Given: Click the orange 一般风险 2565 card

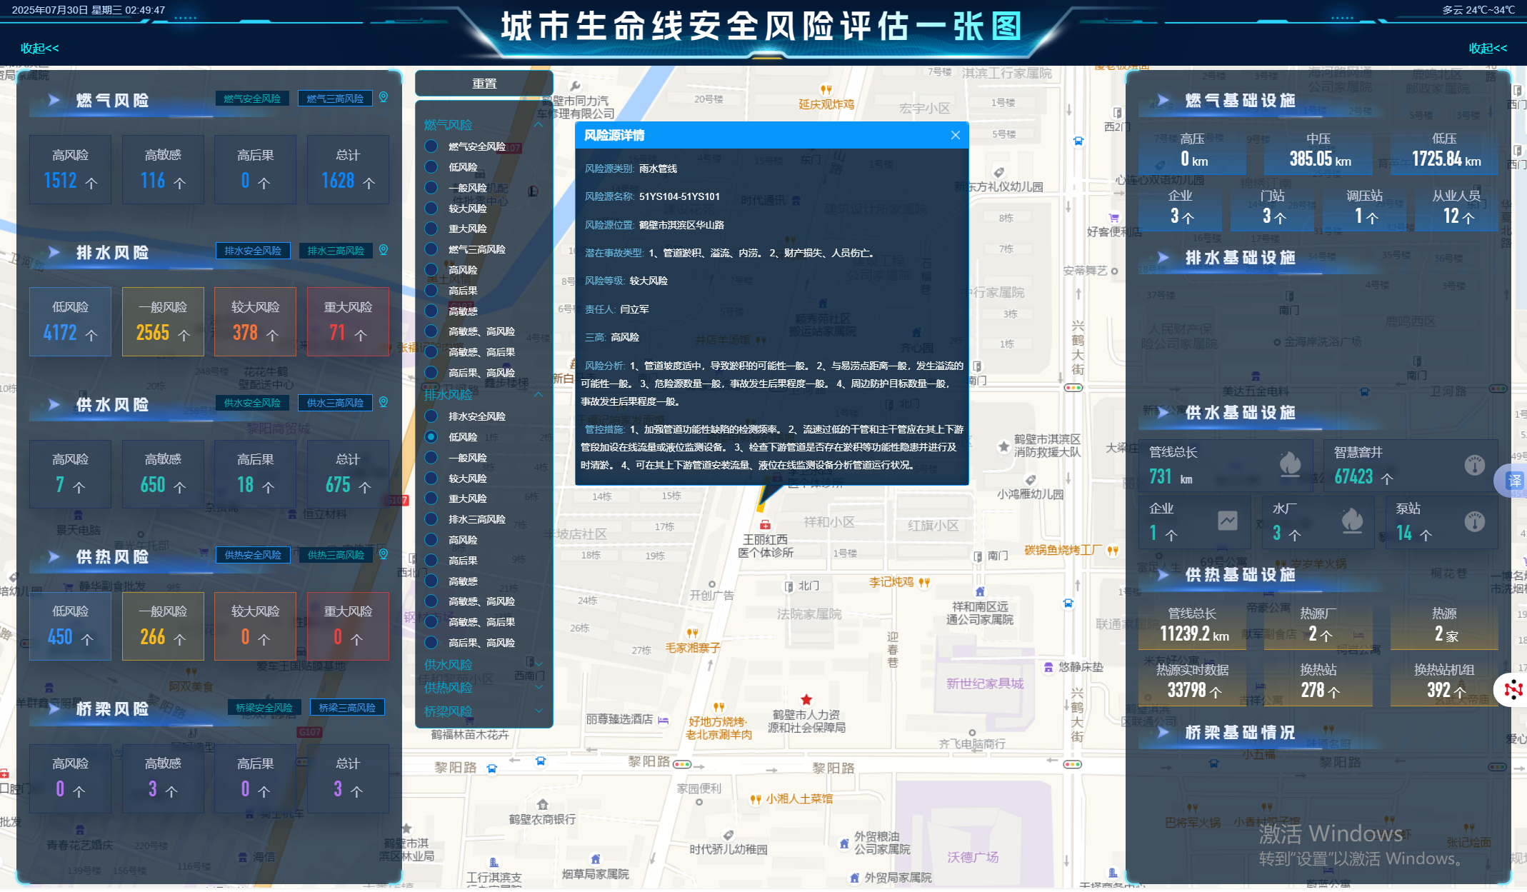Looking at the screenshot, I should point(163,321).
